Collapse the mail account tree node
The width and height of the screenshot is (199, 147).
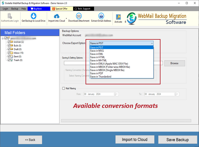tap(3, 38)
